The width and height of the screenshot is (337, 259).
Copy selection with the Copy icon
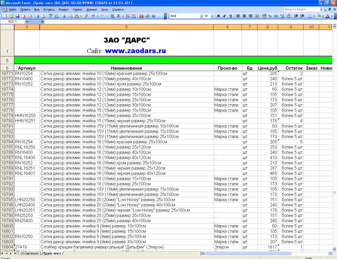point(70,16)
